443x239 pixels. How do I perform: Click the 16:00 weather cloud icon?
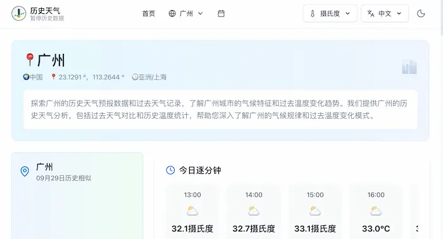pos(376,211)
